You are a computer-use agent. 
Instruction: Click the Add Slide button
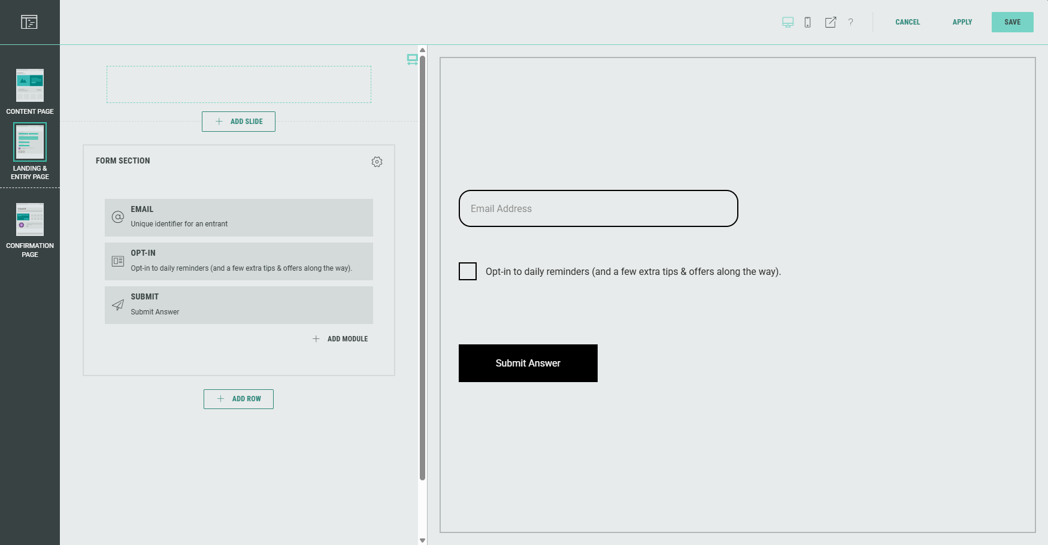click(x=238, y=122)
